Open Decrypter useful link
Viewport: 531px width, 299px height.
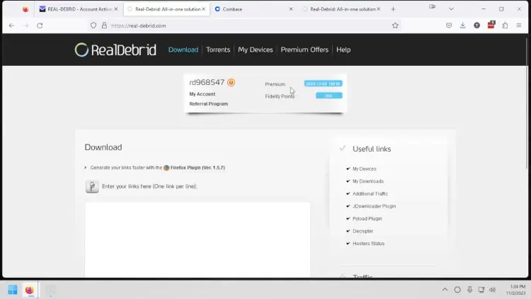[x=362, y=231]
